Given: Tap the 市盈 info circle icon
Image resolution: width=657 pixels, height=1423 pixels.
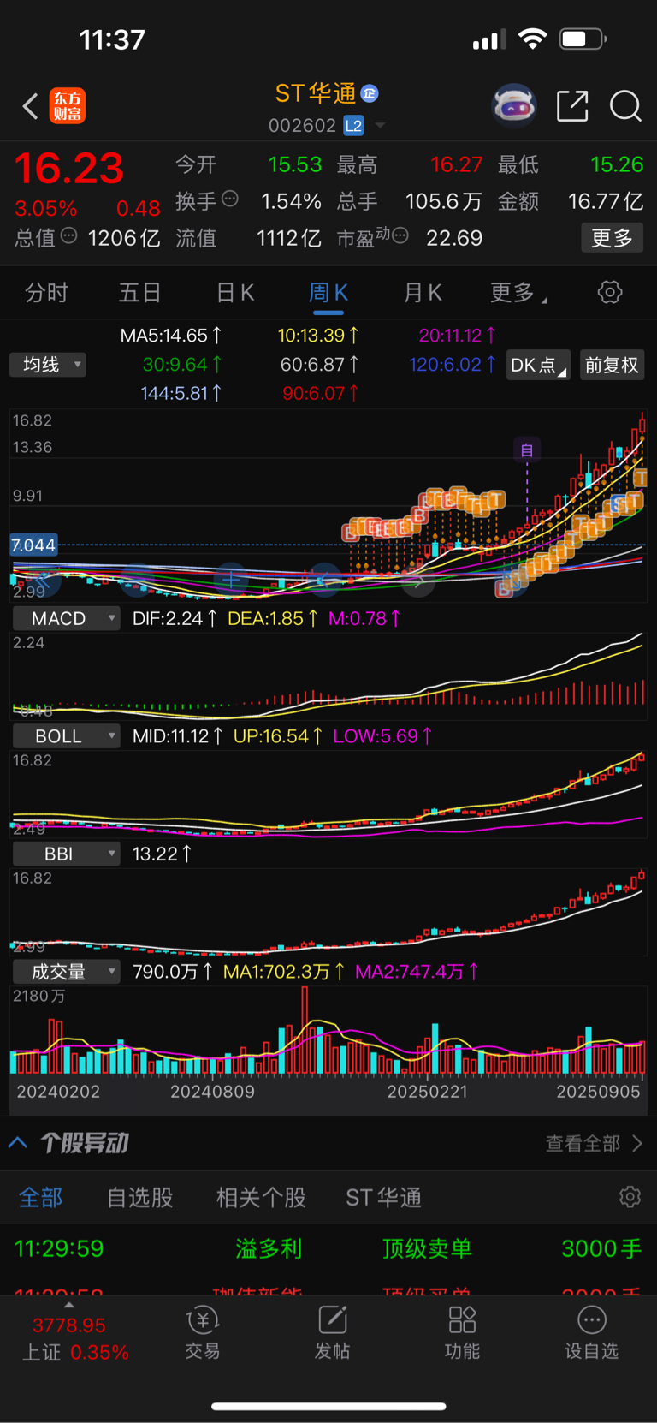Looking at the screenshot, I should click(400, 235).
